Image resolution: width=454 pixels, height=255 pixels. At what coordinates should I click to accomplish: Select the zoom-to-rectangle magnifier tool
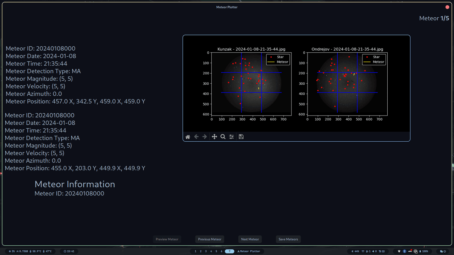pyautogui.click(x=223, y=137)
